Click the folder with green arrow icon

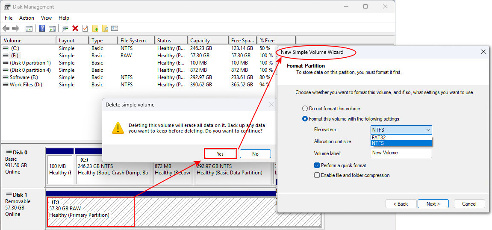(x=95, y=29)
